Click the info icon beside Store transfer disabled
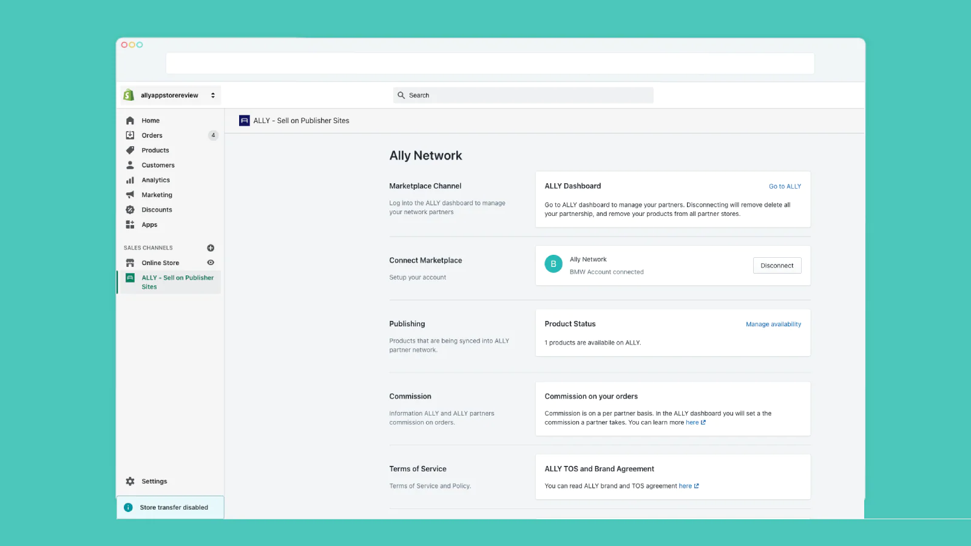Viewport: 971px width, 546px height. (128, 507)
